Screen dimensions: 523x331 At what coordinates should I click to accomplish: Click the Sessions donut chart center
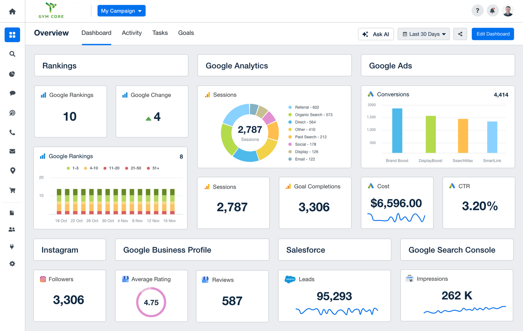(250, 133)
